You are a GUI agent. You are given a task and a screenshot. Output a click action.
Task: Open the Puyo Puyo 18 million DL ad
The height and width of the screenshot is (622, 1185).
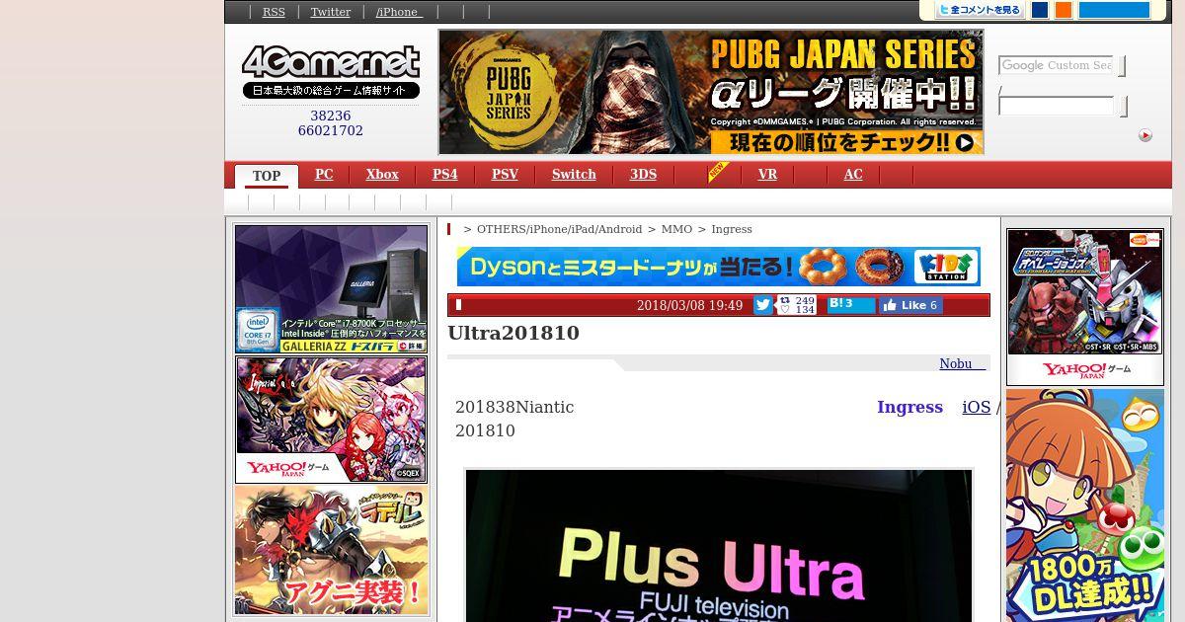[x=1085, y=505]
